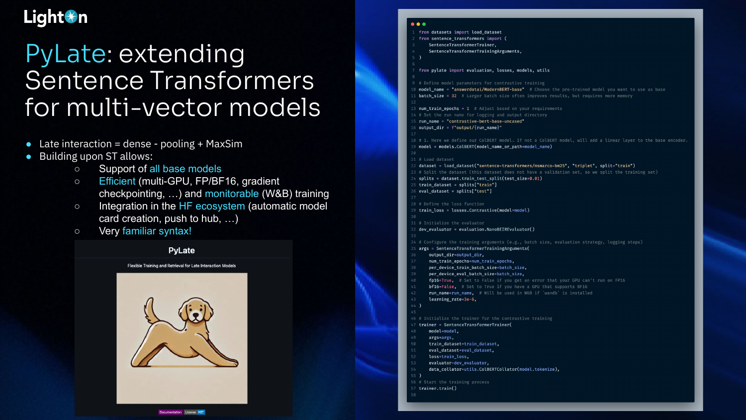Click the '# Initialize the evaluator' comment
746x420 pixels.
pyautogui.click(x=452, y=223)
